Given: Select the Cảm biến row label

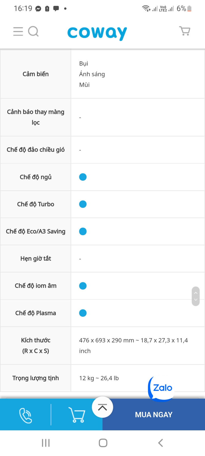Looking at the screenshot, I should coord(36,74).
